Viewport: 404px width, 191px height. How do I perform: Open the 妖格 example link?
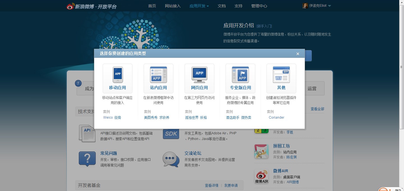[x=204, y=118]
